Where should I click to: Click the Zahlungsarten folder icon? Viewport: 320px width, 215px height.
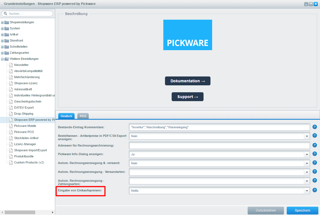[x=7, y=53]
